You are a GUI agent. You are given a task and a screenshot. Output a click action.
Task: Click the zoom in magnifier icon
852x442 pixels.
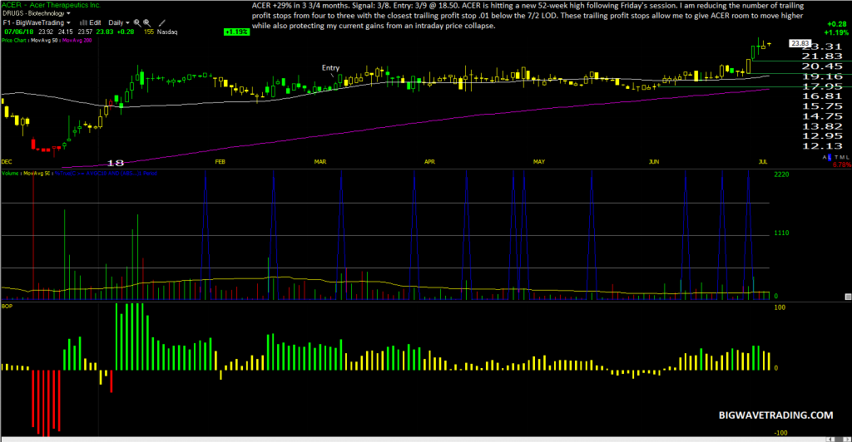[x=137, y=22]
